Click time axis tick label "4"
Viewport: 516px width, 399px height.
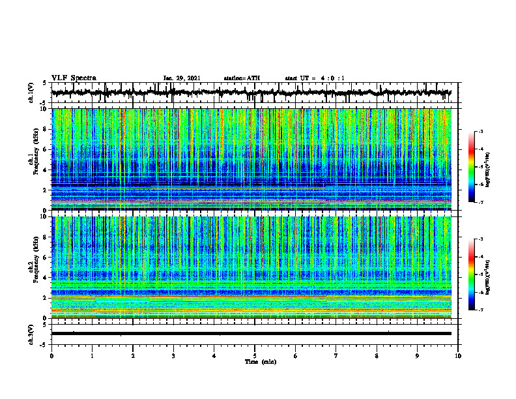214,356
